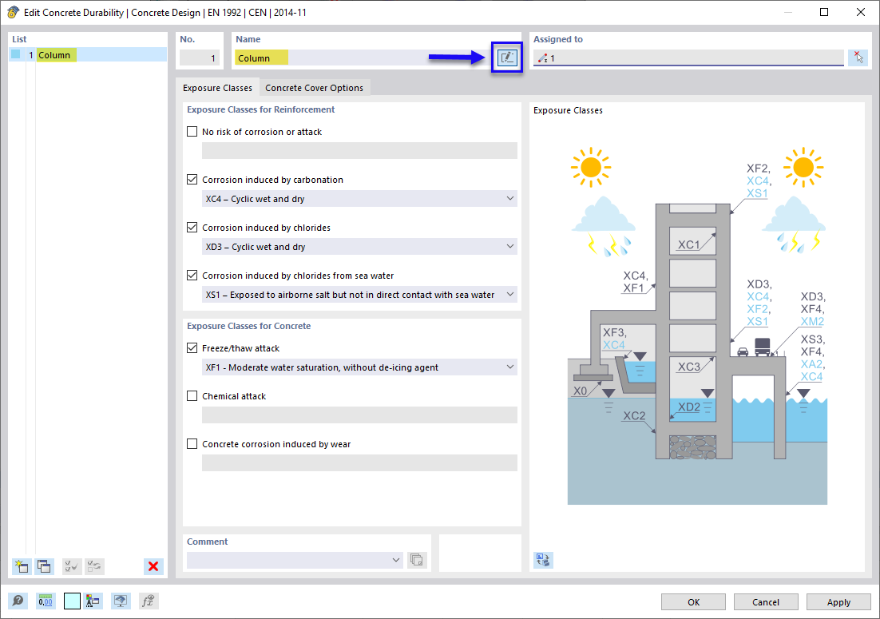Create a new concrete durability entry
Viewport: 880px width, 619px height.
click(22, 566)
